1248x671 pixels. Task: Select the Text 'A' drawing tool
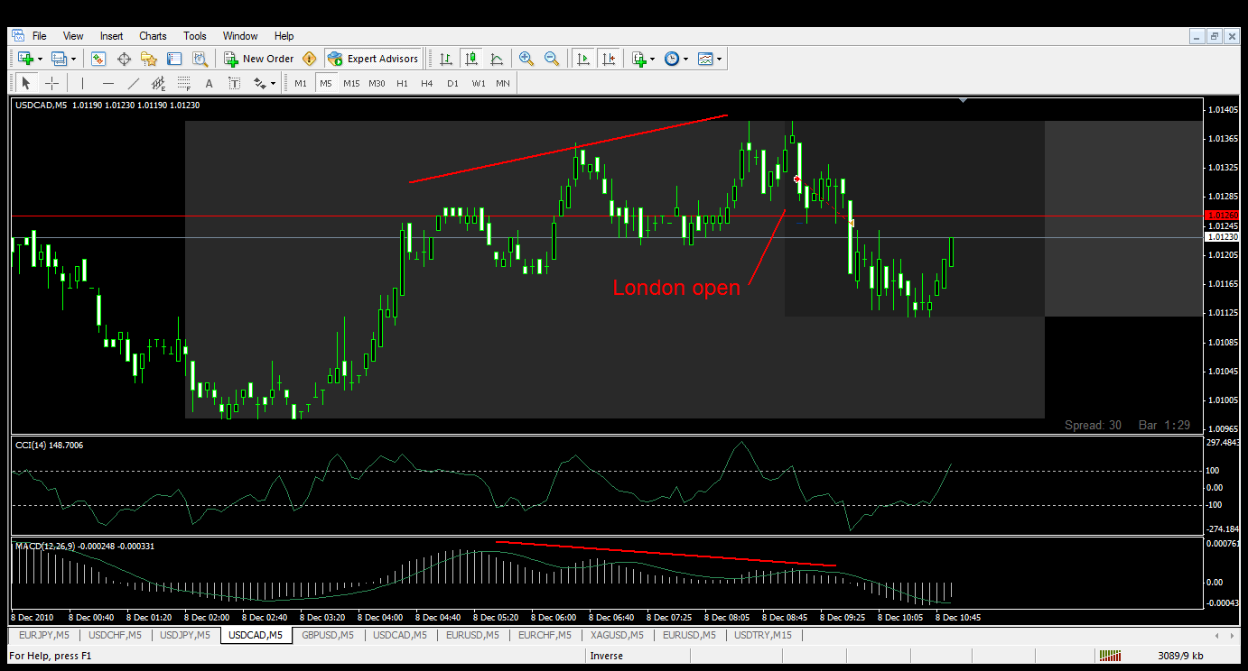click(209, 83)
